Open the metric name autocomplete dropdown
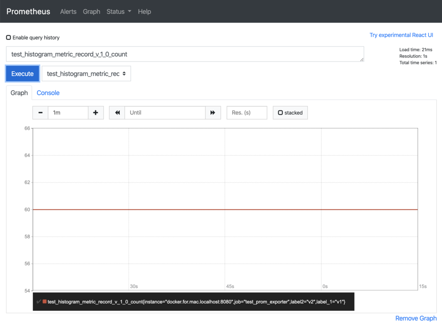The image size is (442, 327). 86,73
